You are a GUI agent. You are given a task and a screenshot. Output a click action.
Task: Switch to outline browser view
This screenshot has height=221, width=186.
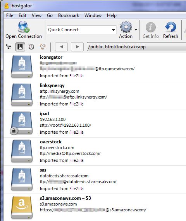point(9,47)
